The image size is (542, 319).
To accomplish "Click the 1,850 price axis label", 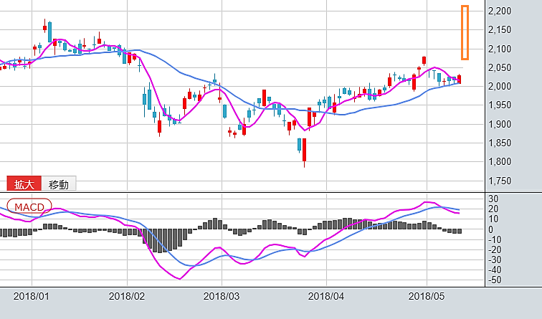I will (x=500, y=143).
